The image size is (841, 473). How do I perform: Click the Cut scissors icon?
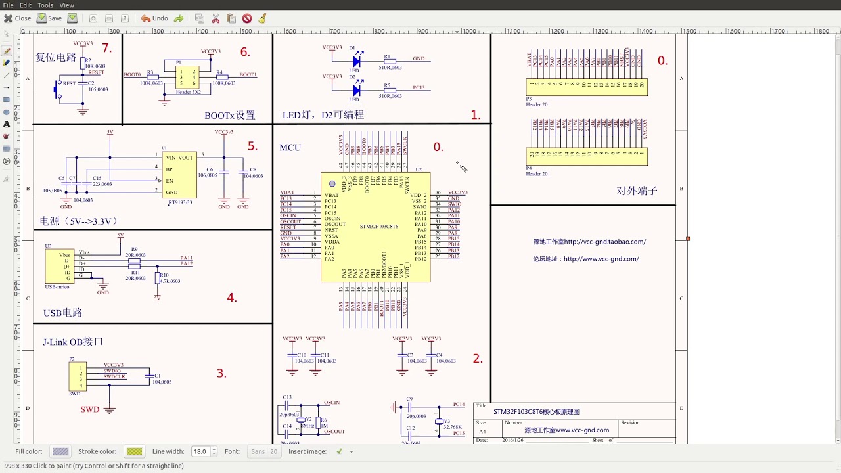point(216,18)
